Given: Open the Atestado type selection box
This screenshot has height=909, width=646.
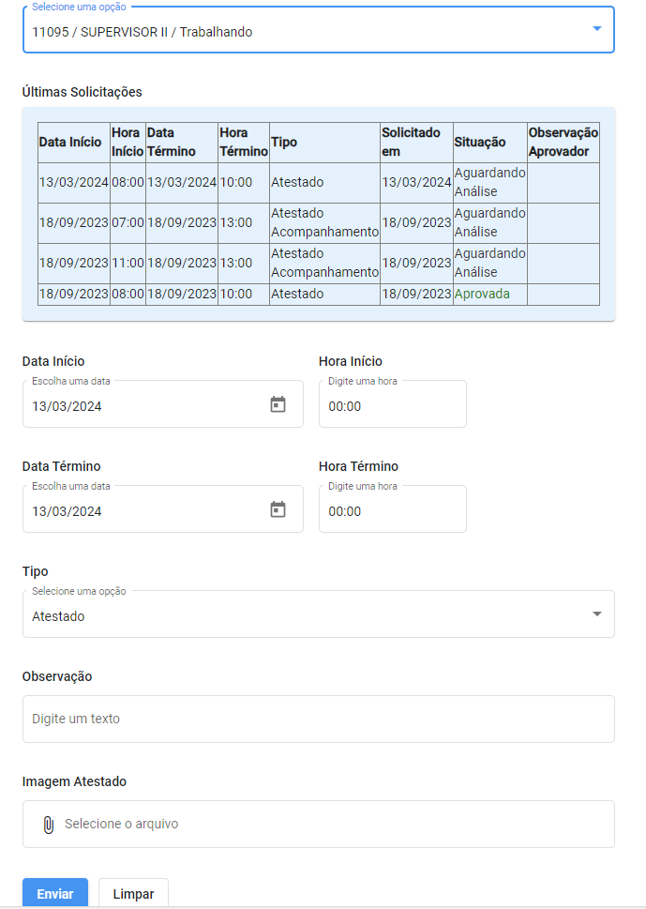Looking at the screenshot, I should pyautogui.click(x=319, y=614).
